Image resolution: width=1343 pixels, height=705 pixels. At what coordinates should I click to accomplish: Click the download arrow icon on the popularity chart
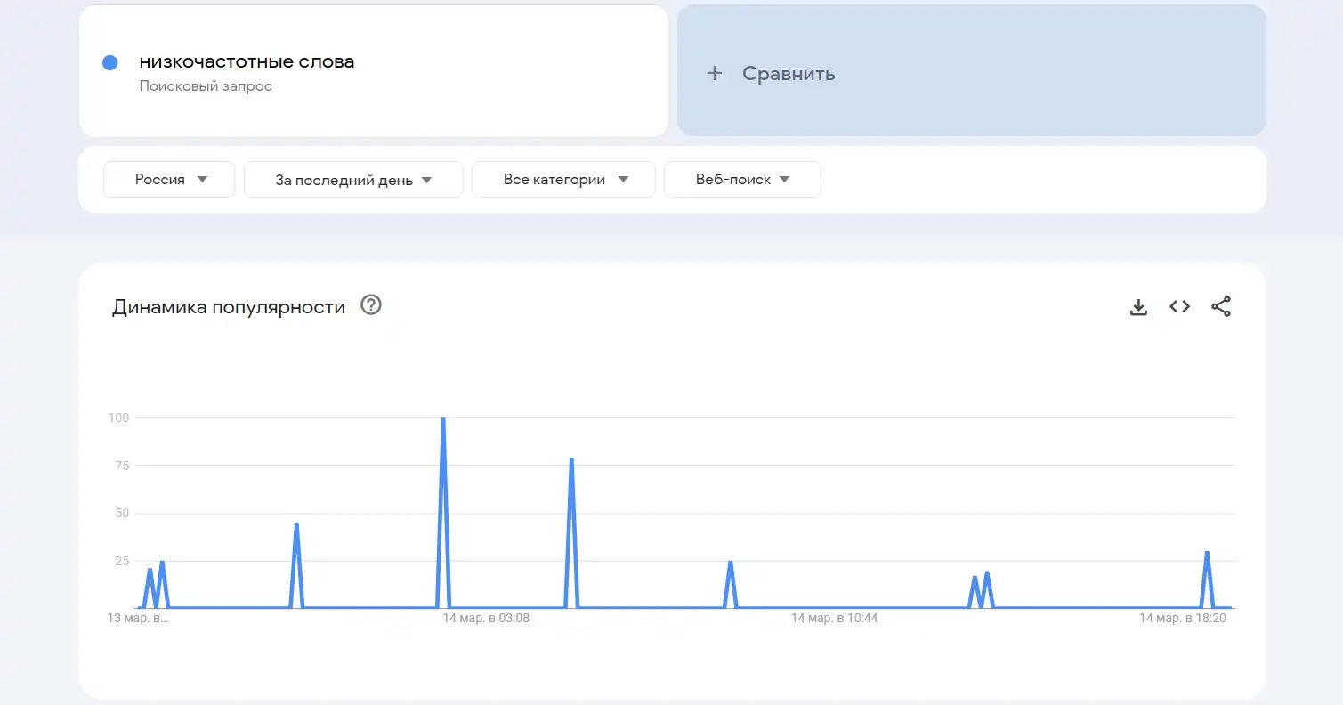(1138, 306)
